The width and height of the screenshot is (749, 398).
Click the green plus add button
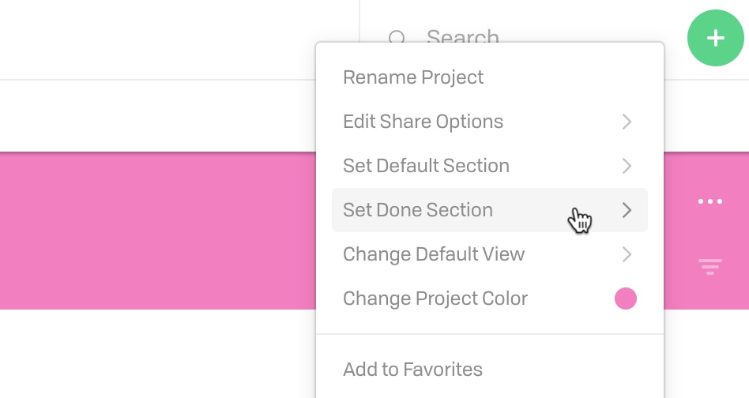pos(715,38)
